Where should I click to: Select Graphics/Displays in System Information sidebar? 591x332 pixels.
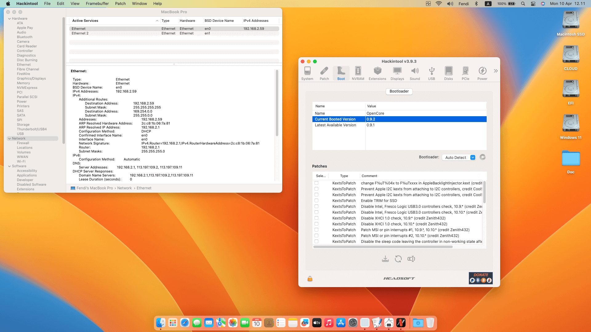coord(31,78)
